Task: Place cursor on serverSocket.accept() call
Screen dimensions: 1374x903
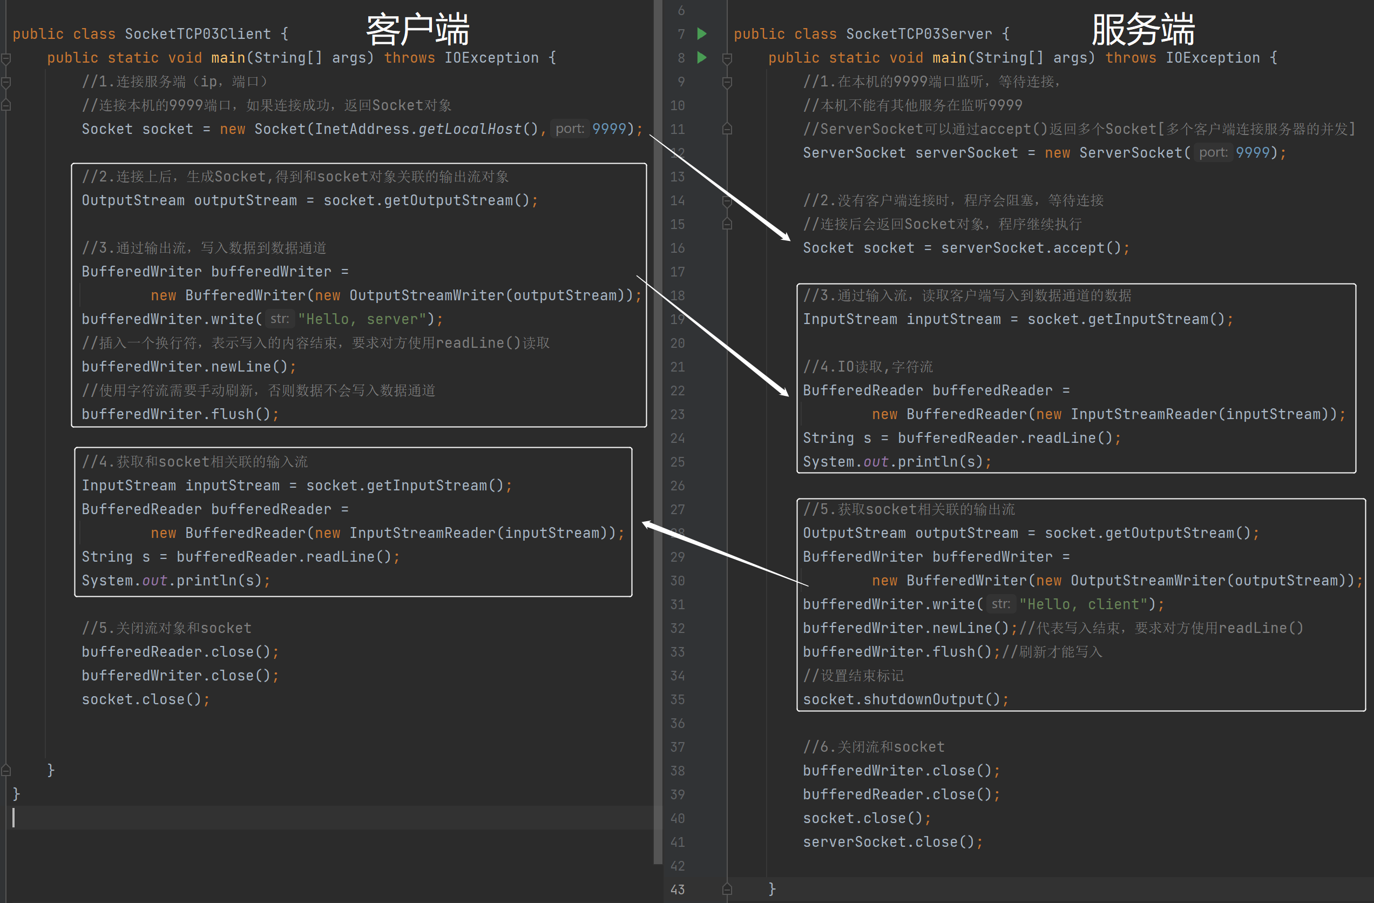Action: (x=1031, y=248)
